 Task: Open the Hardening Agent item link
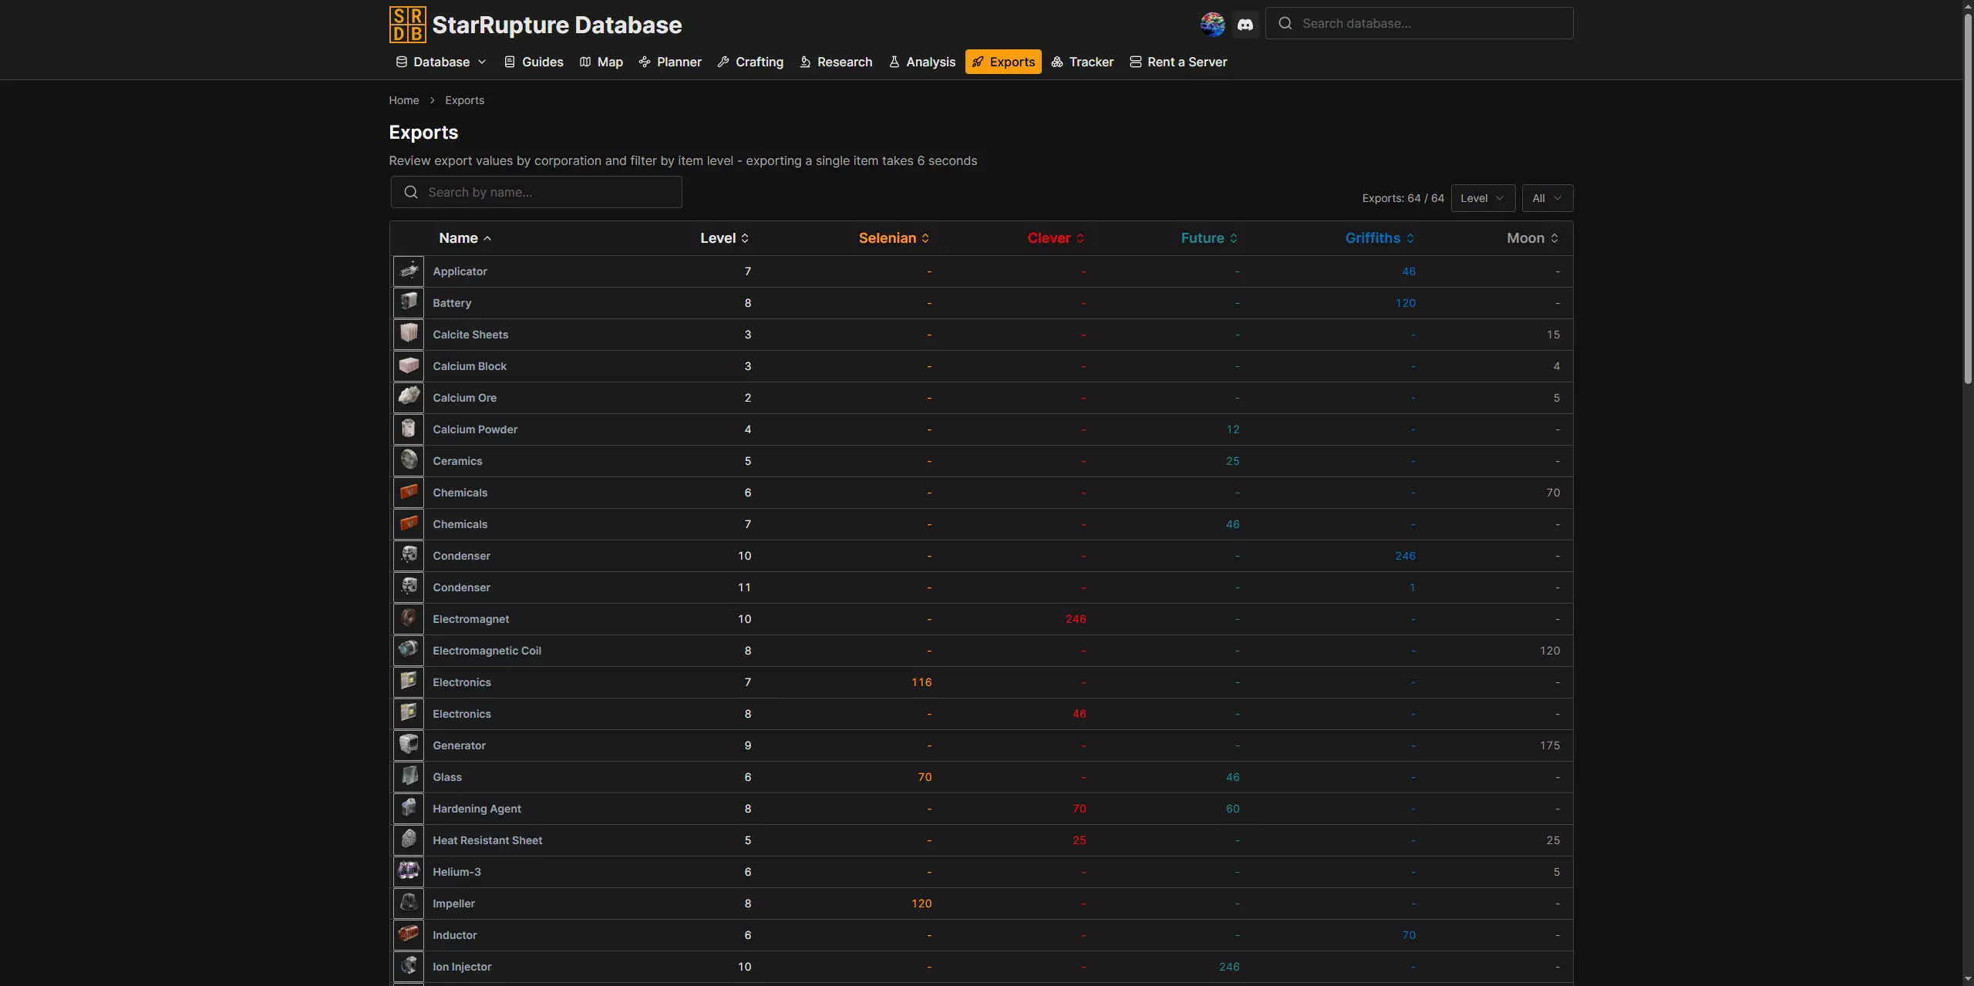(x=477, y=808)
